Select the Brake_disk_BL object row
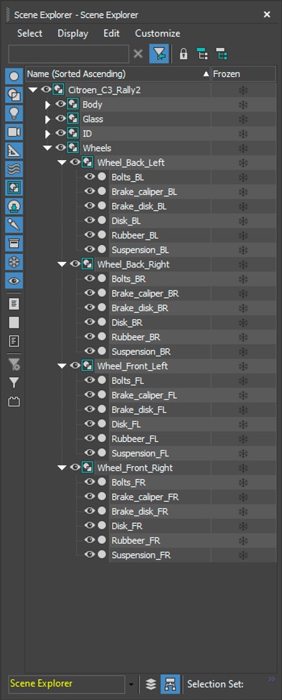 139,206
